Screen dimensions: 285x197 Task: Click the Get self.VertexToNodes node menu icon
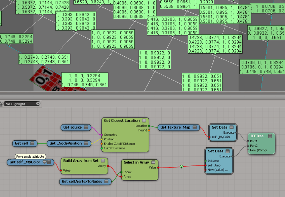106,182
